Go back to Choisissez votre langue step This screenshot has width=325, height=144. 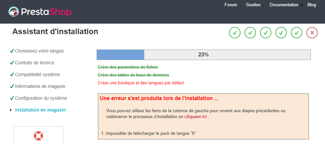39,51
